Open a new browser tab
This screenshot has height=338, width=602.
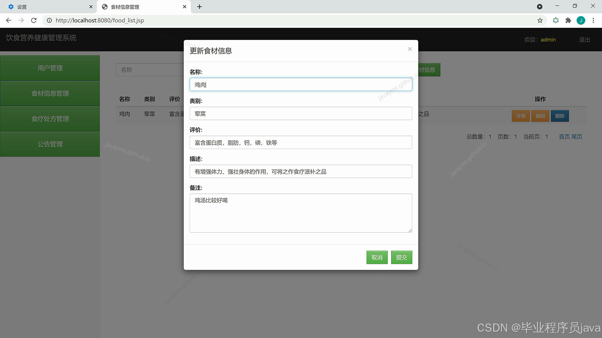click(x=199, y=7)
